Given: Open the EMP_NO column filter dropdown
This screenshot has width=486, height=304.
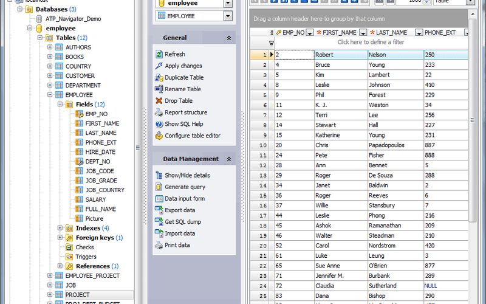Looking at the screenshot, I should tap(309, 33).
